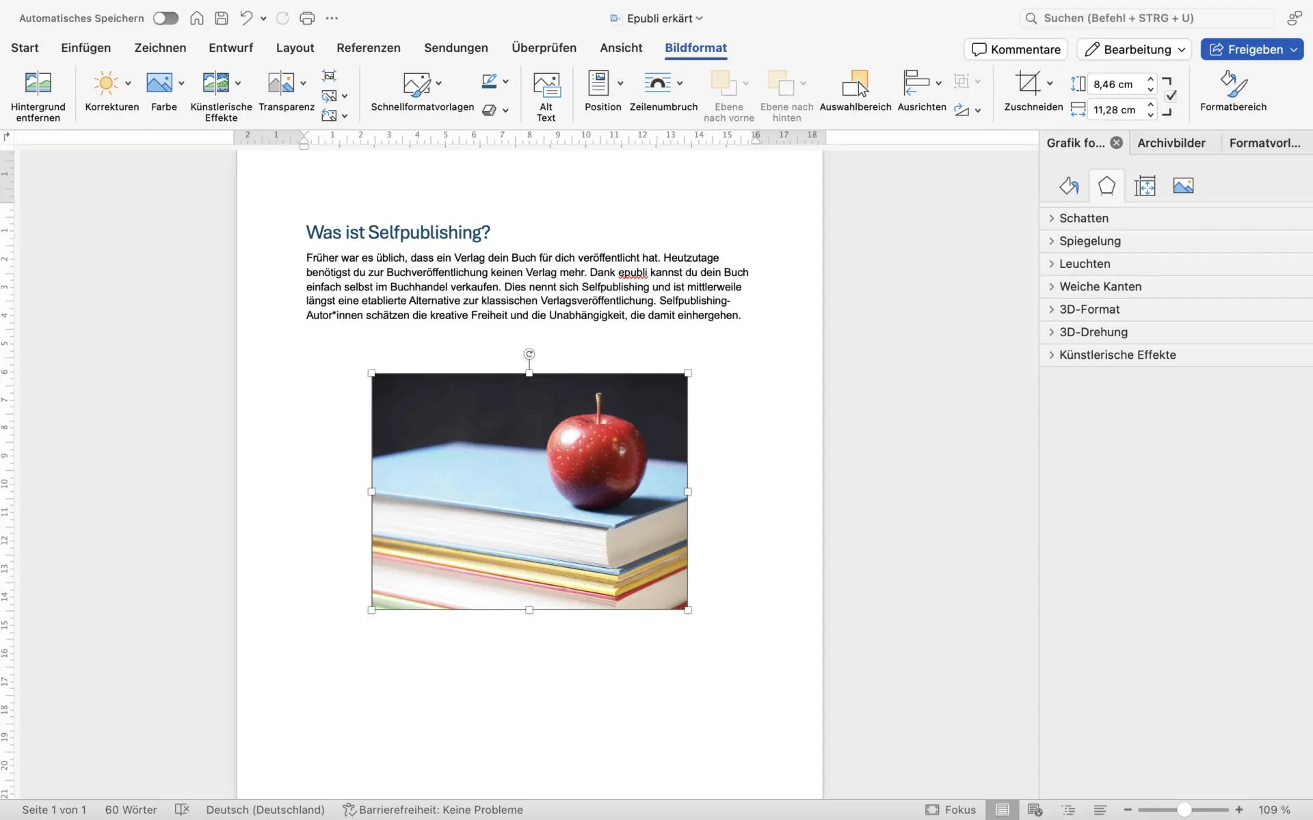This screenshot has height=820, width=1313.
Task: Click the picture border pen icon
Action: click(489, 81)
